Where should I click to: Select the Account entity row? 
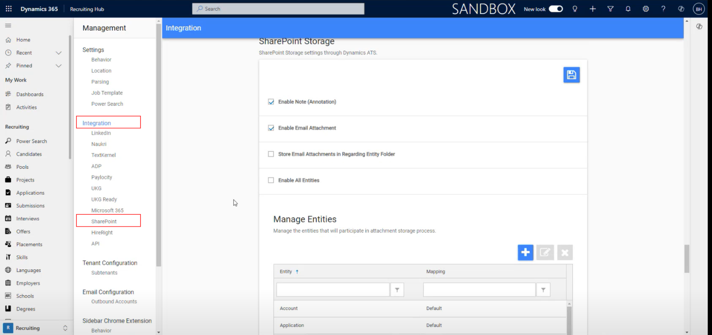click(420, 308)
